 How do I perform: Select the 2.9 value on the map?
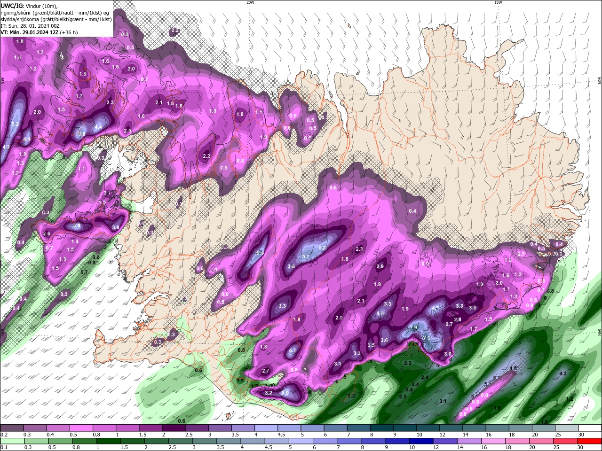tap(380, 266)
